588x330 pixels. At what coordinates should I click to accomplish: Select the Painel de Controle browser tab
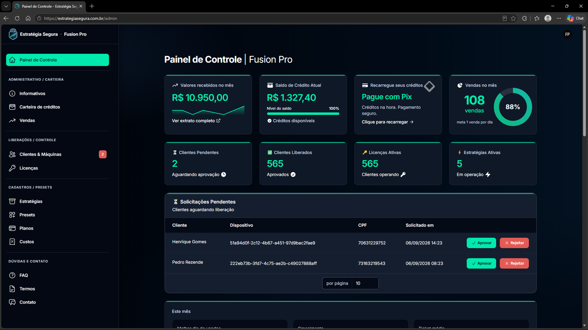click(49, 6)
